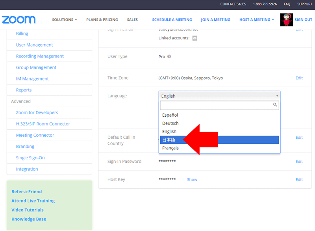Open User Management in sidebar
This screenshot has width=315, height=231.
[34, 45]
